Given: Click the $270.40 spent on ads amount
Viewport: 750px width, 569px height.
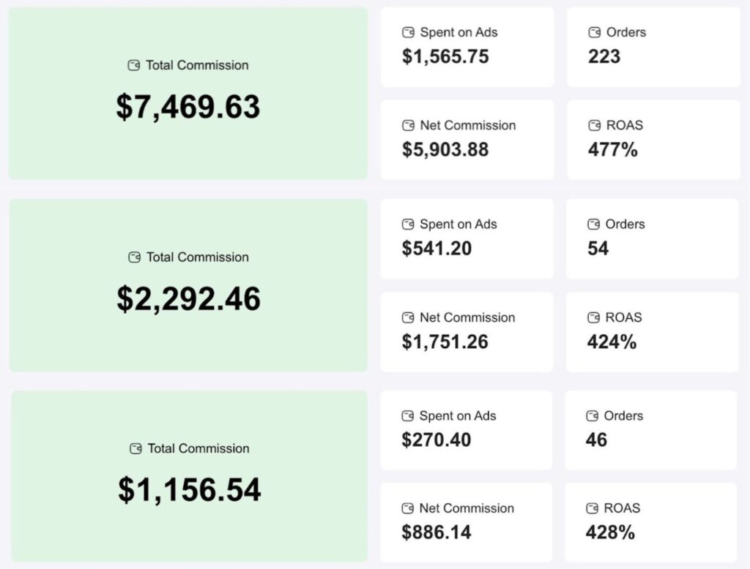Looking at the screenshot, I should point(437,440).
